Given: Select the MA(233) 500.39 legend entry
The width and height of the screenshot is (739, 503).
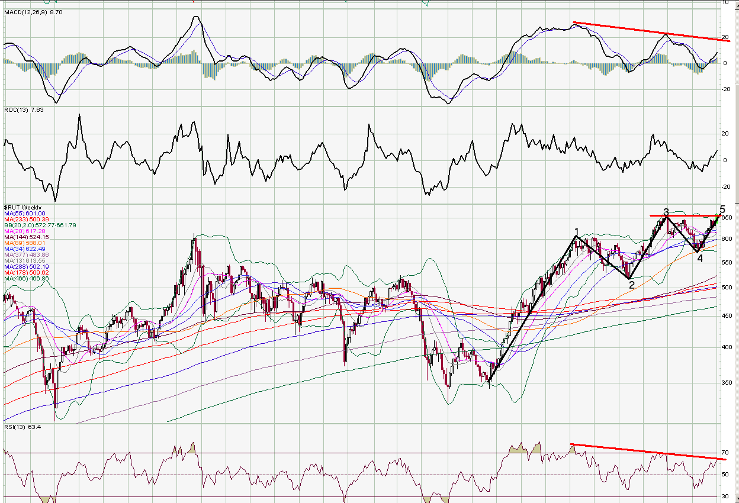Looking at the screenshot, I should coord(27,220).
